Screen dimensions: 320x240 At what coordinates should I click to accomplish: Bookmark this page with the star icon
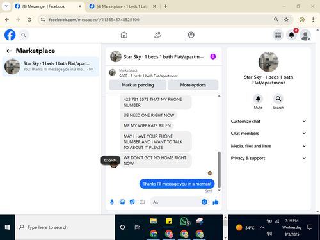click(286, 20)
